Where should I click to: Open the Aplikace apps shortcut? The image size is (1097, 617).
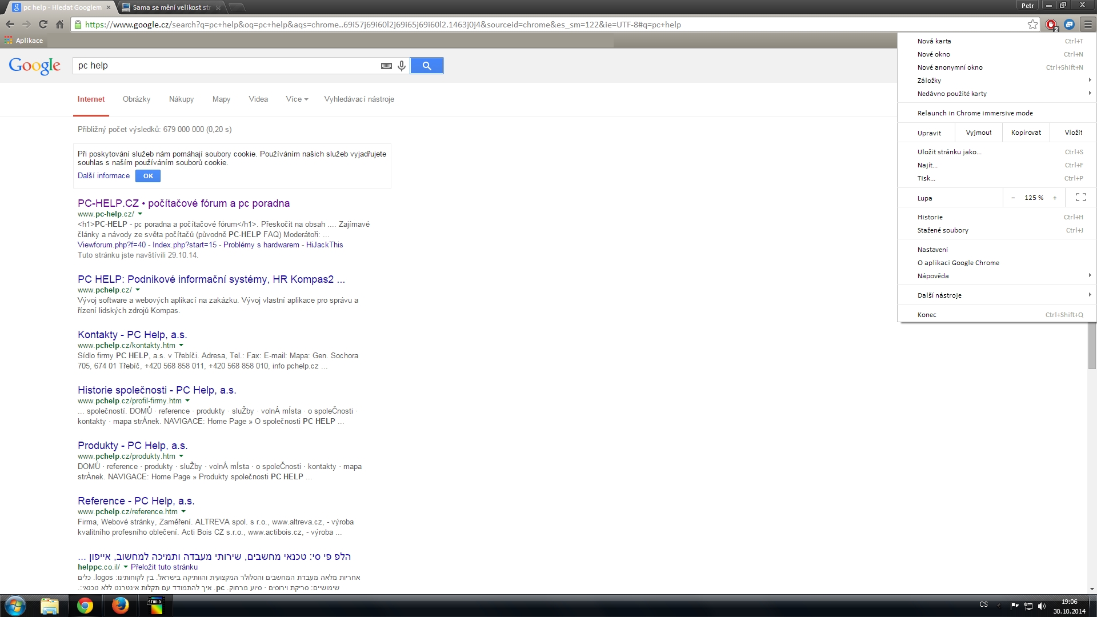(23, 41)
